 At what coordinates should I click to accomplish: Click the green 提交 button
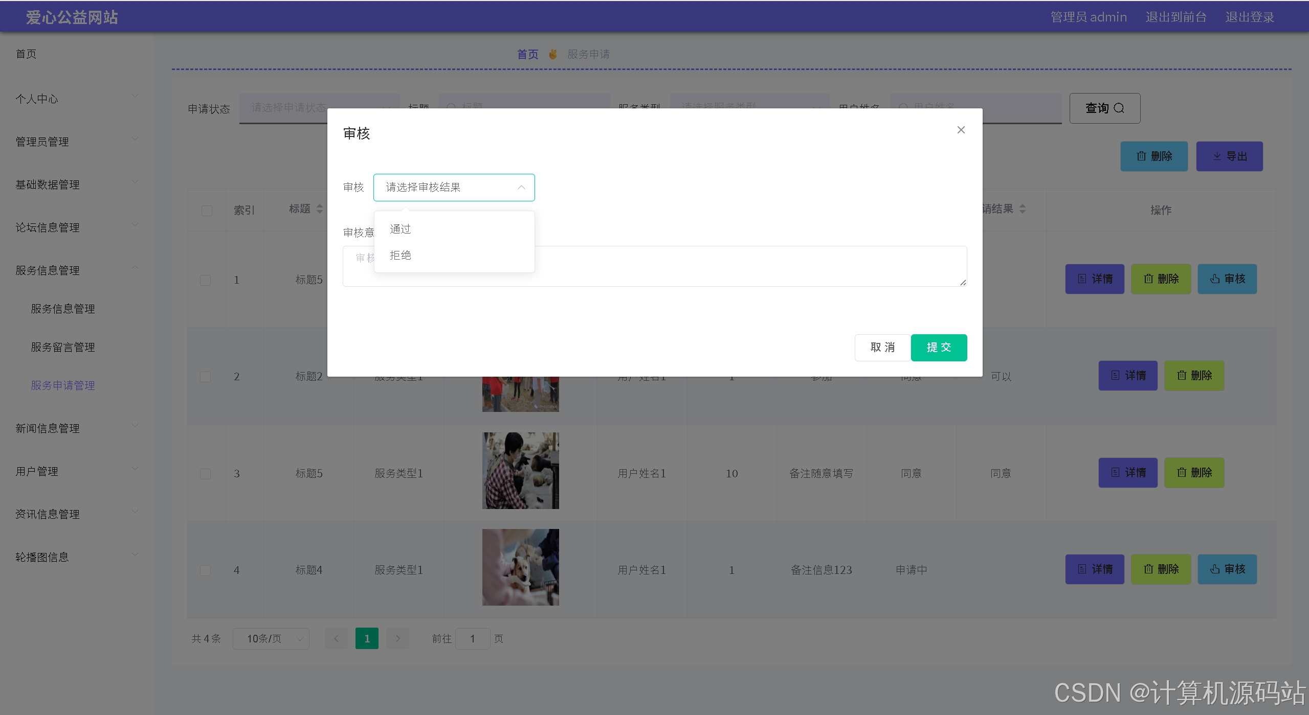click(938, 348)
